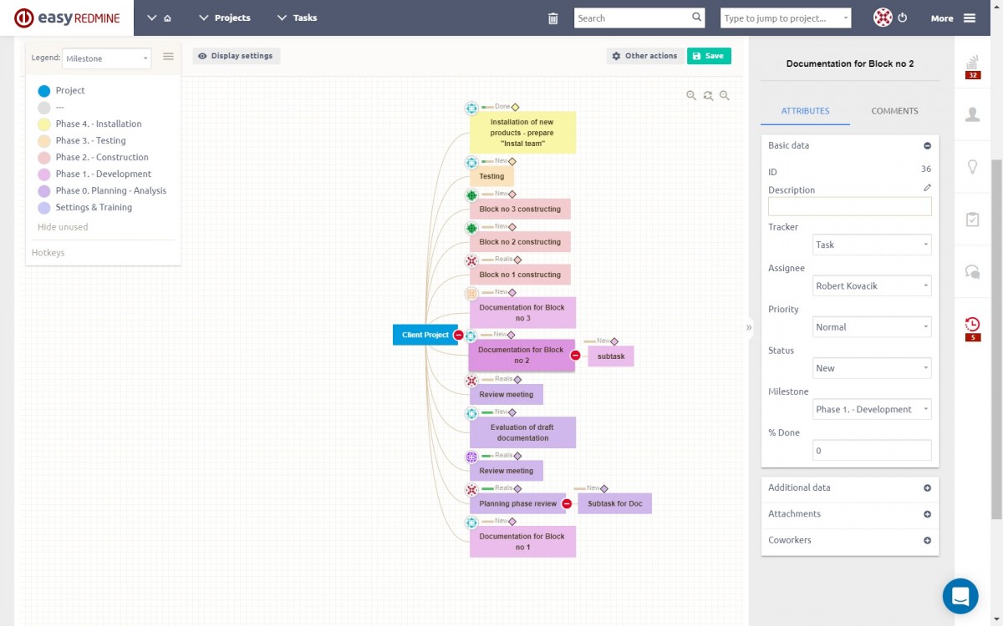The width and height of the screenshot is (1003, 626).
Task: Collapse the Planning phase review subtasks
Action: click(x=567, y=504)
